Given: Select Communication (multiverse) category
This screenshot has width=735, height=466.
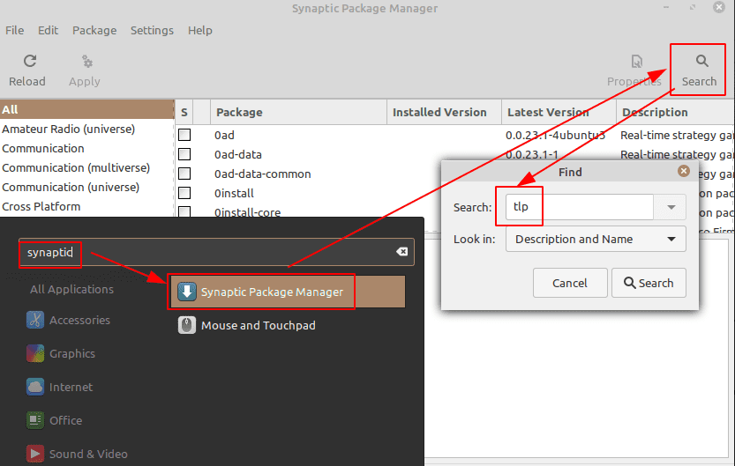Looking at the screenshot, I should coord(76,168).
